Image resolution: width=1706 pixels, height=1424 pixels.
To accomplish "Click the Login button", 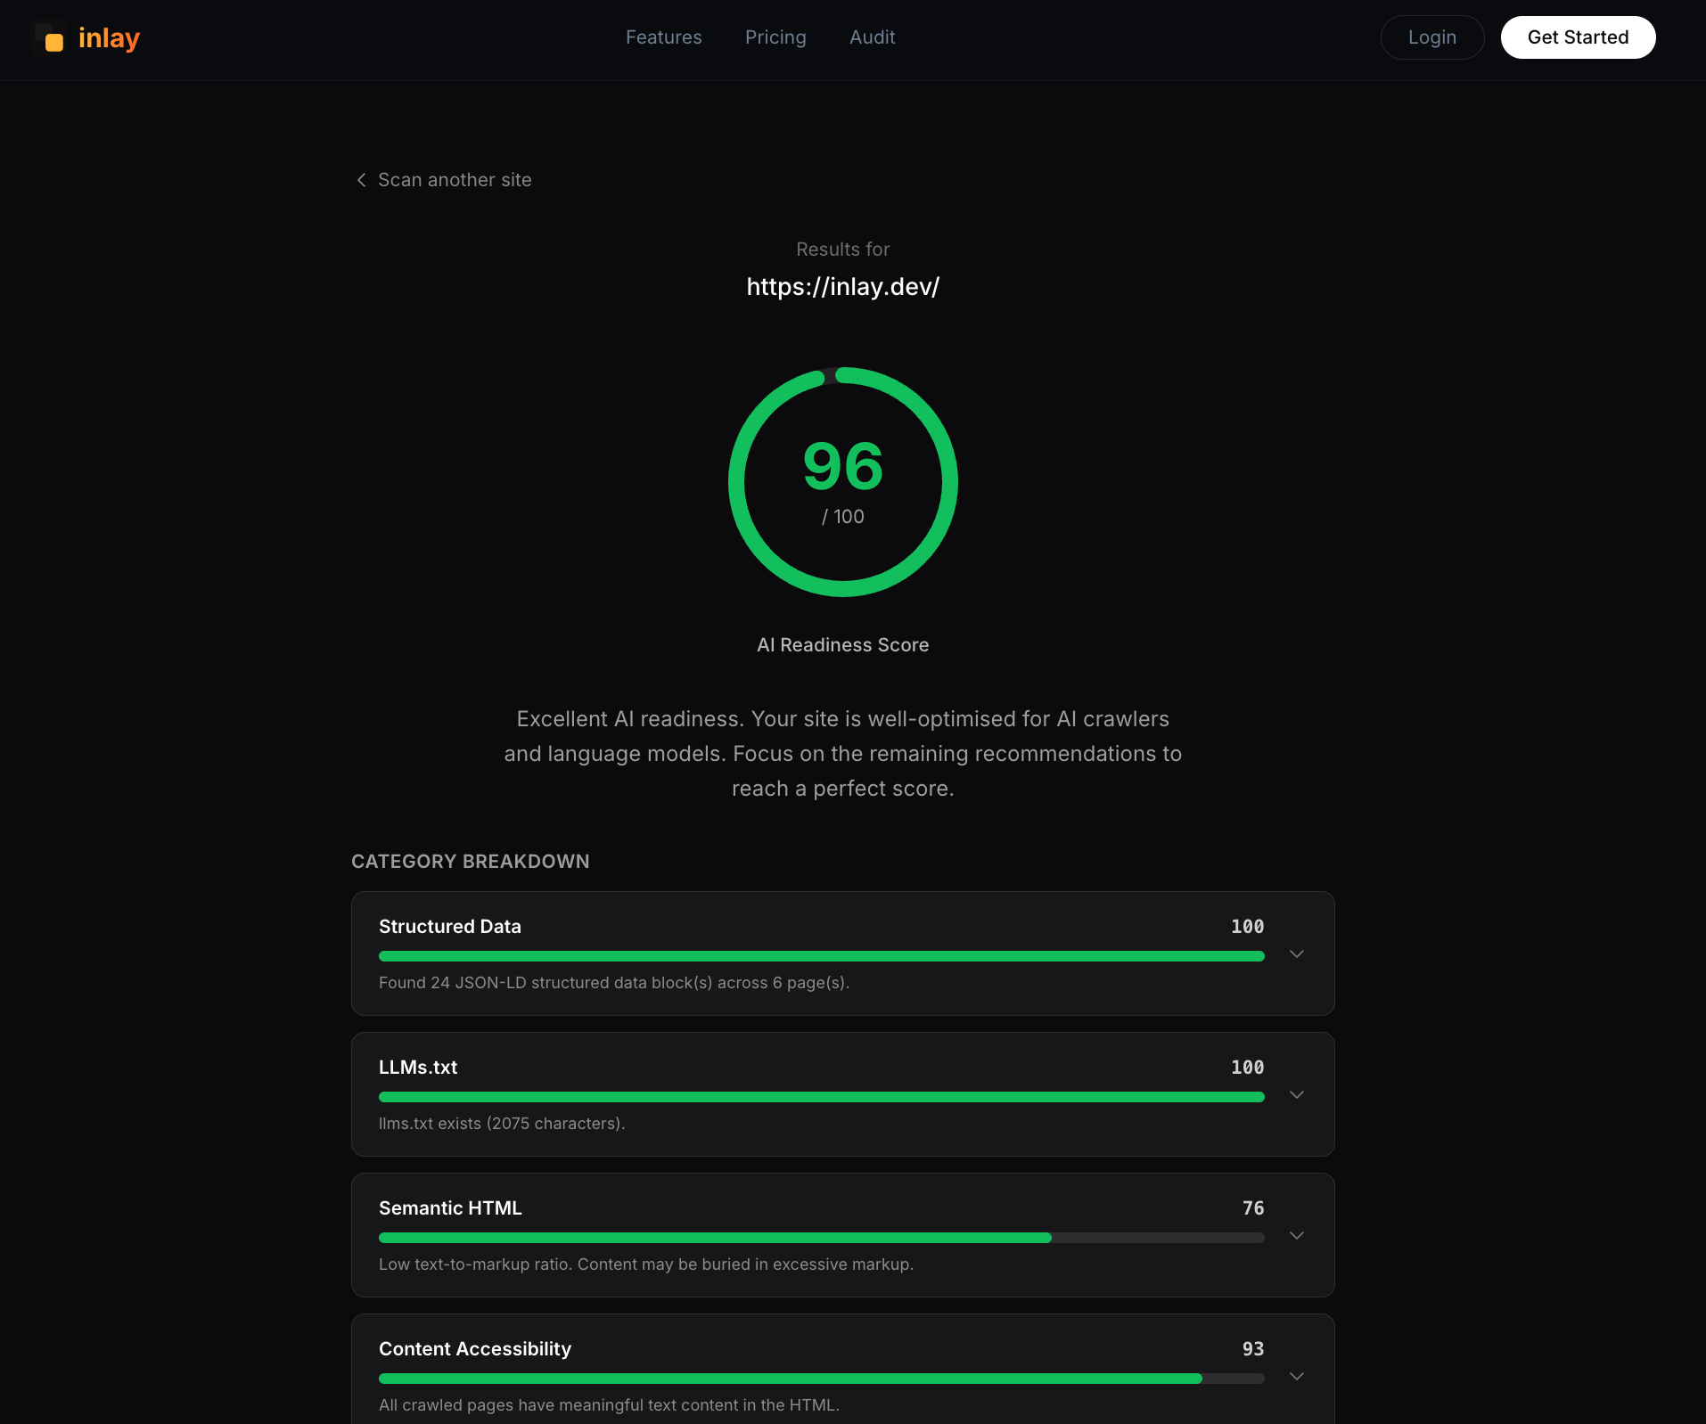I will (1431, 37).
